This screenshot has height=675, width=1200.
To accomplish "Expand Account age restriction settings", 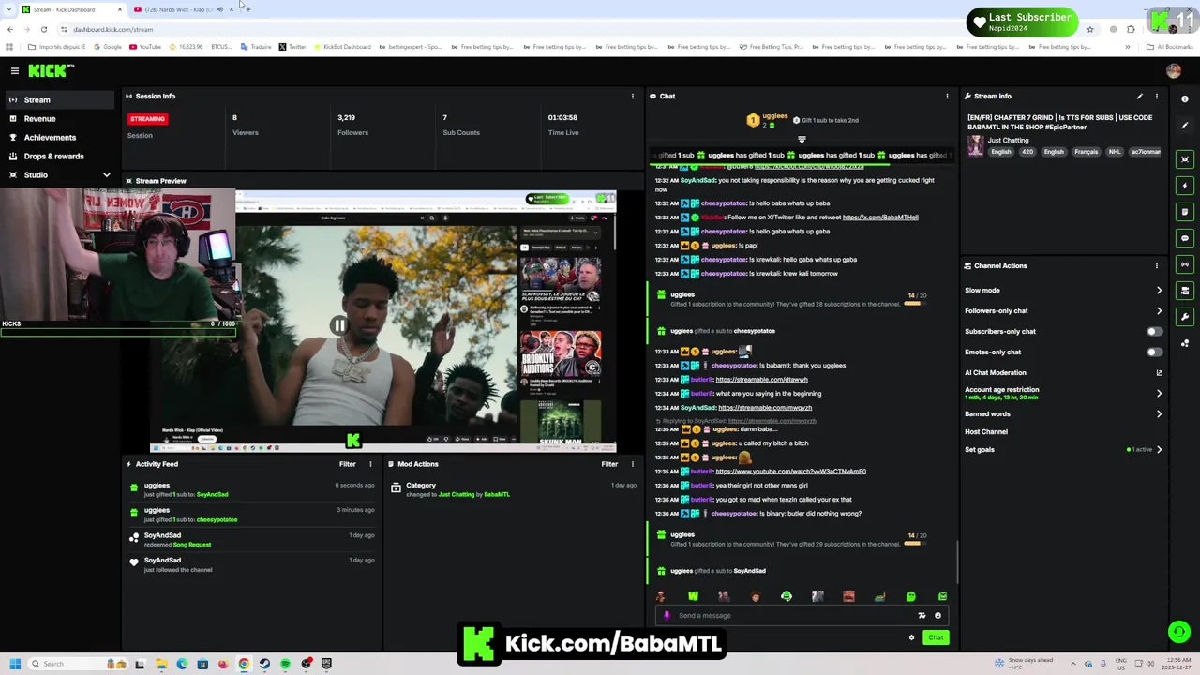I will pos(1159,393).
